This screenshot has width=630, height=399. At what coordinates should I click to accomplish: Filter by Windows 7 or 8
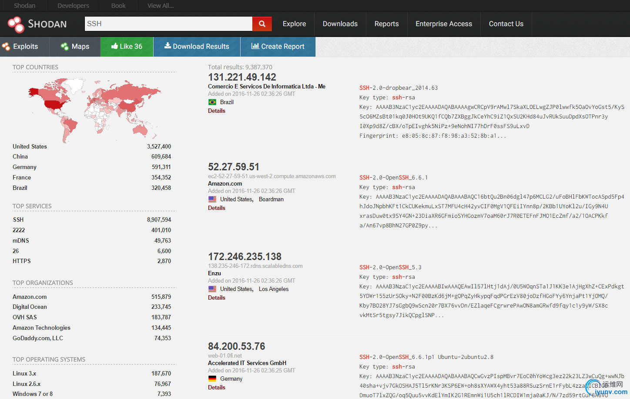pyautogui.click(x=33, y=394)
